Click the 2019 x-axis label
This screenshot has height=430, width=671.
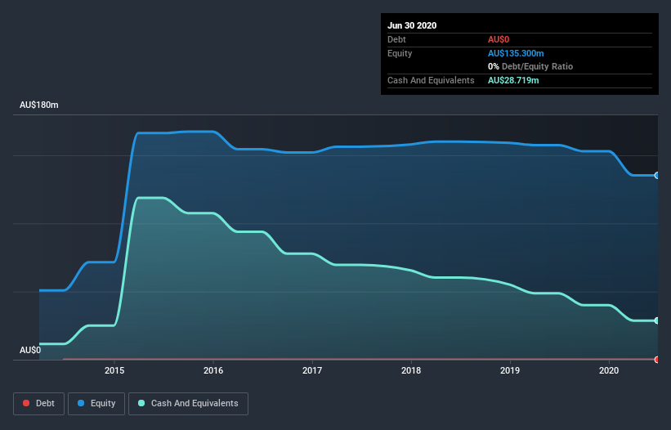pos(510,370)
